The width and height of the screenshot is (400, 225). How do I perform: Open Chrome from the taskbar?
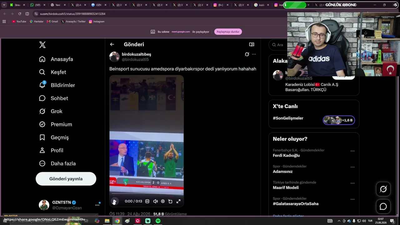pos(117,221)
